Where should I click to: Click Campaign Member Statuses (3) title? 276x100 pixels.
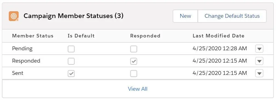[x=73, y=16]
